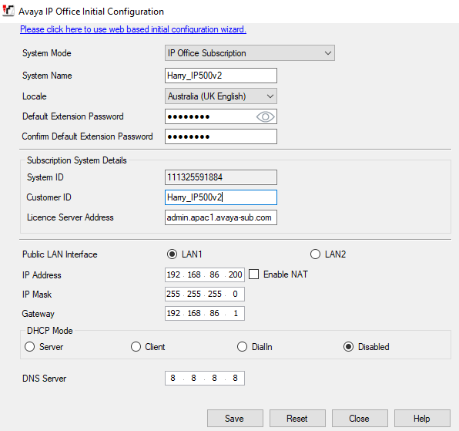Open the System Mode dropdown

point(250,53)
